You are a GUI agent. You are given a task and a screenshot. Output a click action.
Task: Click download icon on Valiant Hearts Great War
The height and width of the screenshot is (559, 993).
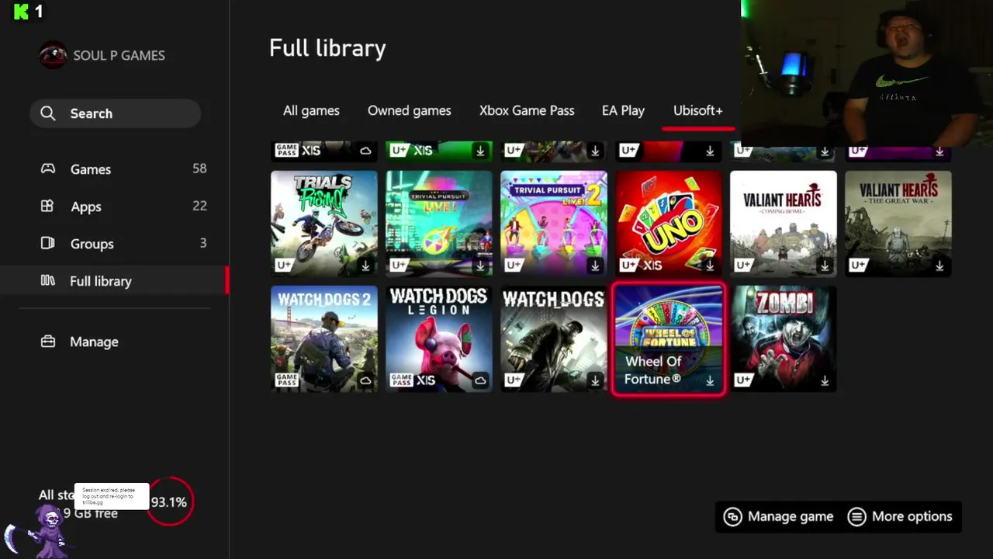click(x=939, y=266)
